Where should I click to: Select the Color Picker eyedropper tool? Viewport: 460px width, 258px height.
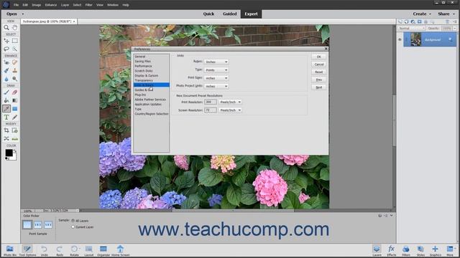point(6,109)
